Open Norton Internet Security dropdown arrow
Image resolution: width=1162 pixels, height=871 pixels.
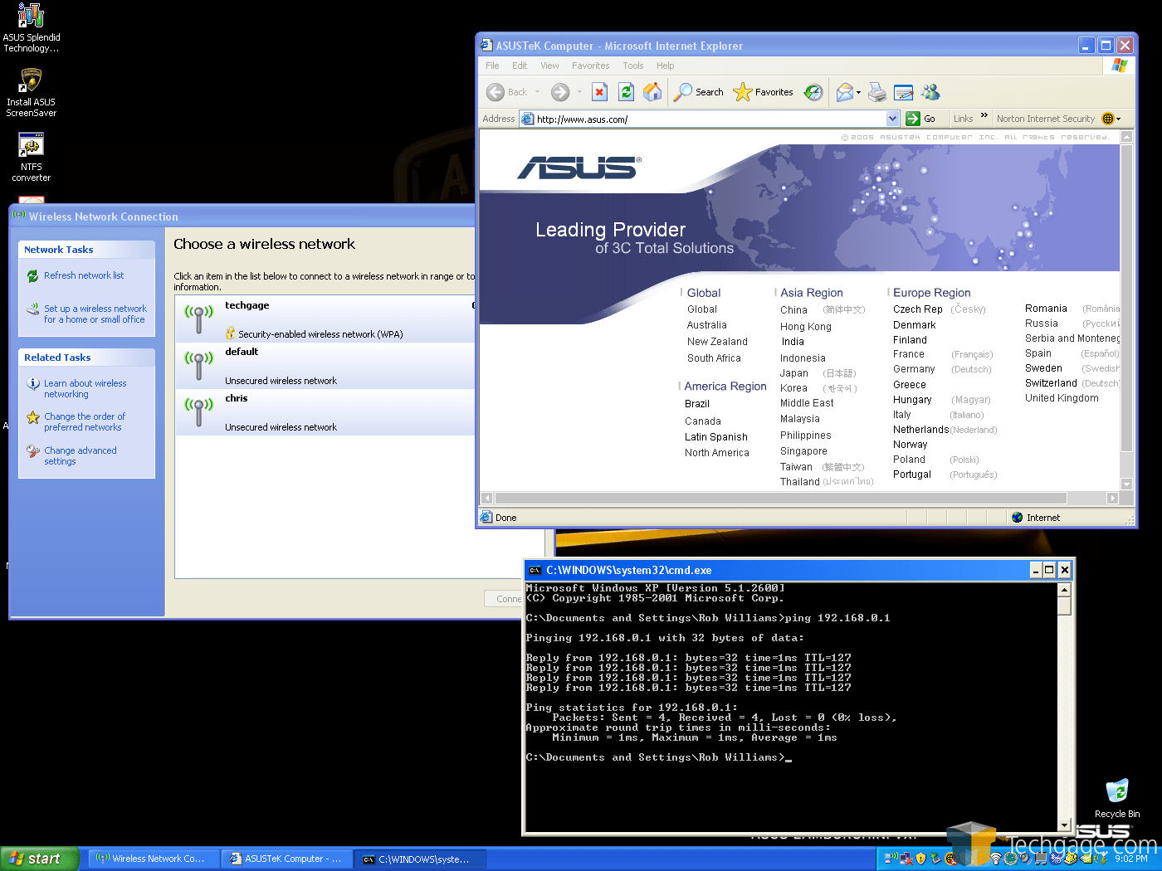click(x=1118, y=119)
